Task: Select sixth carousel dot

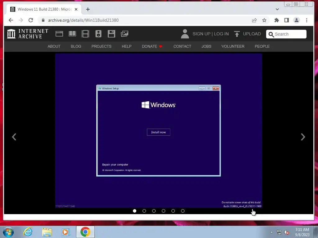Action: 183,211
